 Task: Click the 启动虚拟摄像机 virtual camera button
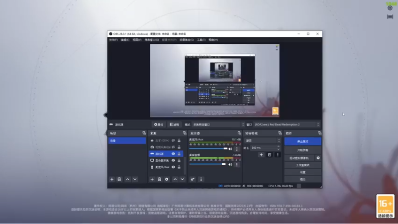click(299, 158)
